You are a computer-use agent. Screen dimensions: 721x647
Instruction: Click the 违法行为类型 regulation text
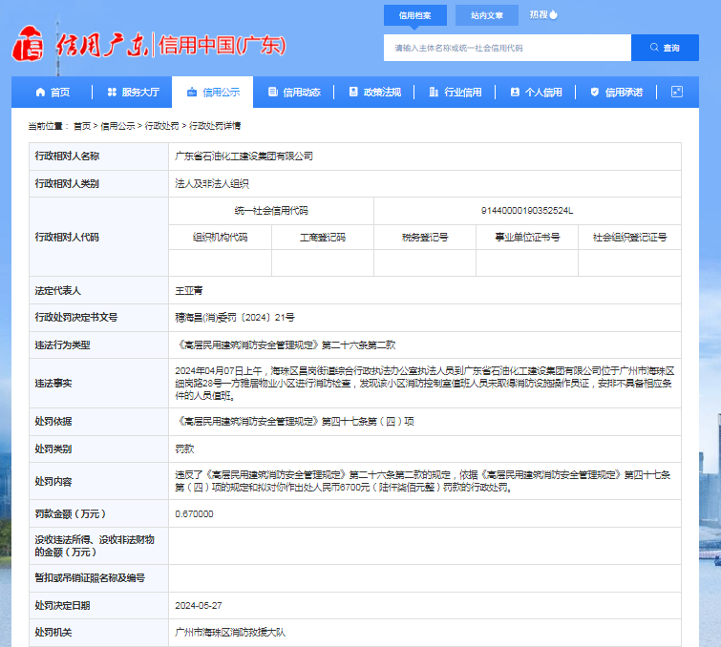coord(286,345)
